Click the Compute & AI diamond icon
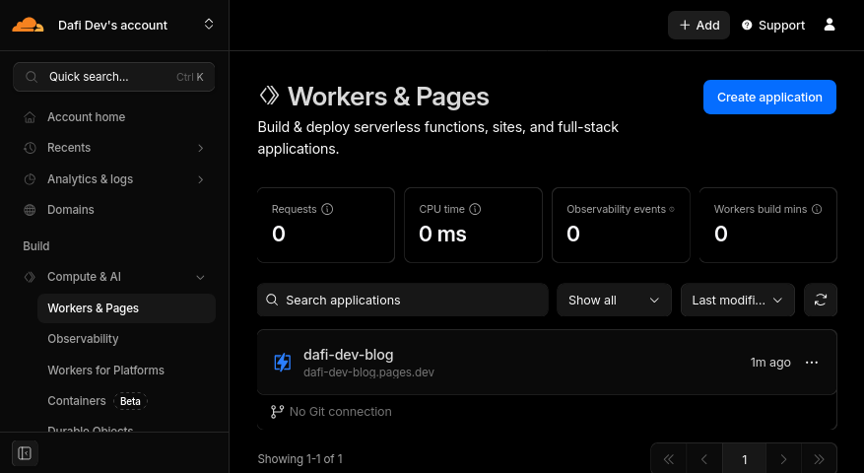This screenshot has height=473, width=864. click(30, 277)
